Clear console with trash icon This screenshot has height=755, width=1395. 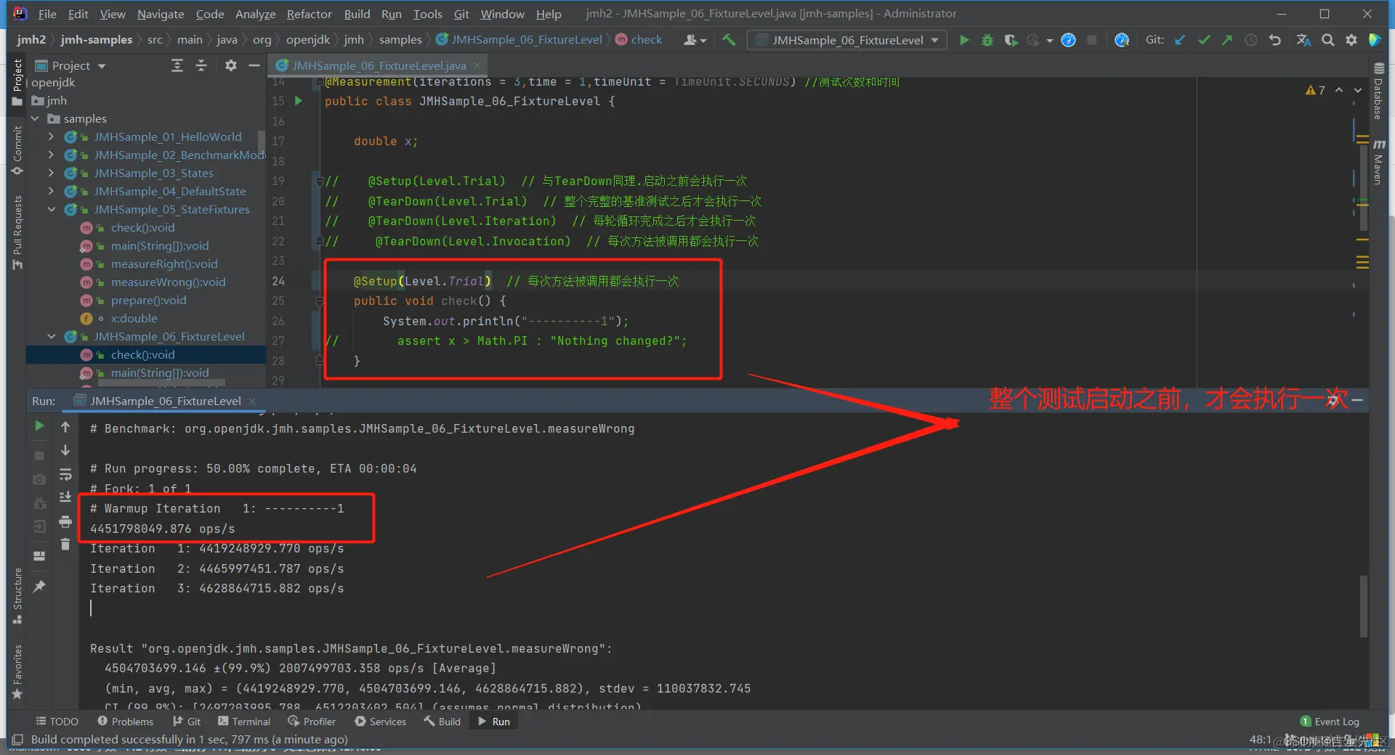(x=65, y=544)
